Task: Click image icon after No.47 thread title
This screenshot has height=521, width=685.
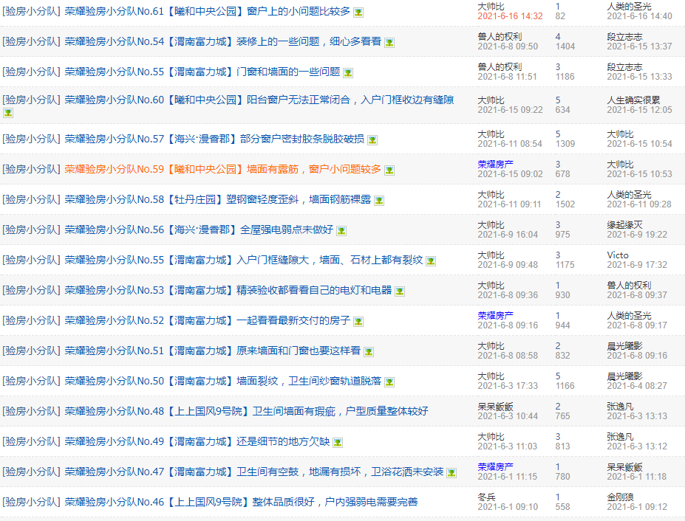Action: (451, 472)
